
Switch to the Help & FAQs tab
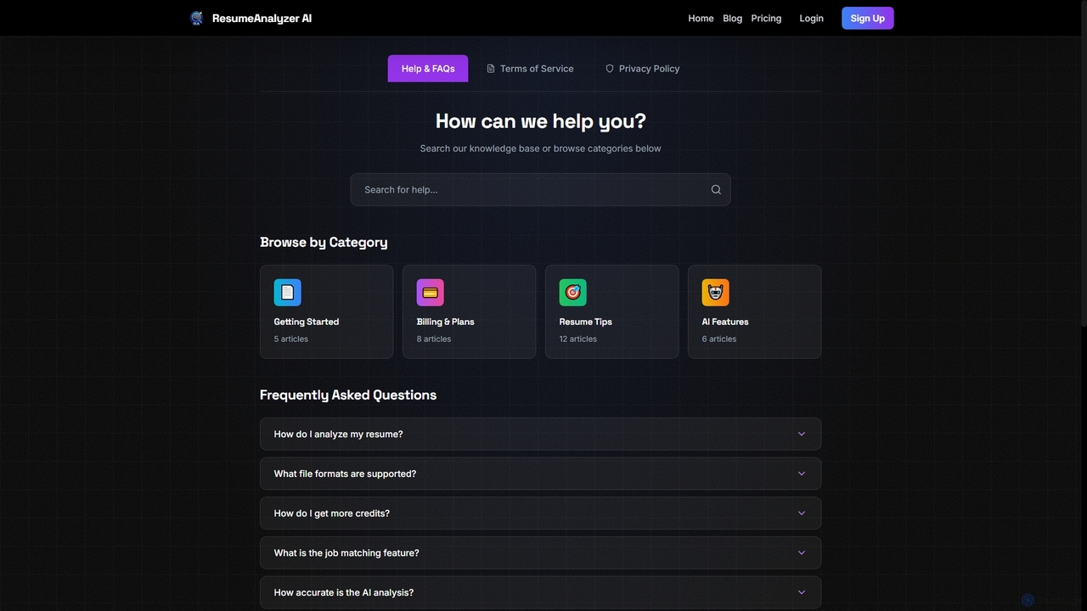[x=428, y=69]
